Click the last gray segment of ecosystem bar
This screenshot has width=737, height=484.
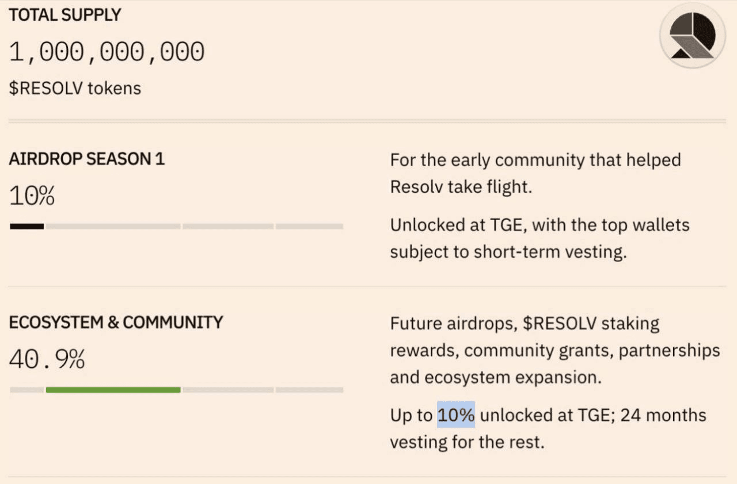point(309,390)
